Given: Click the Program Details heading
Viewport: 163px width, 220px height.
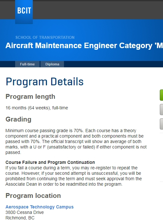Looking at the screenshot, I should point(45,82).
